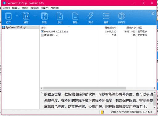Image resolution: width=158 pixels, height=116 pixels.
Task: Sort by 压缩后大小 column header
Action: click(x=110, y=28)
